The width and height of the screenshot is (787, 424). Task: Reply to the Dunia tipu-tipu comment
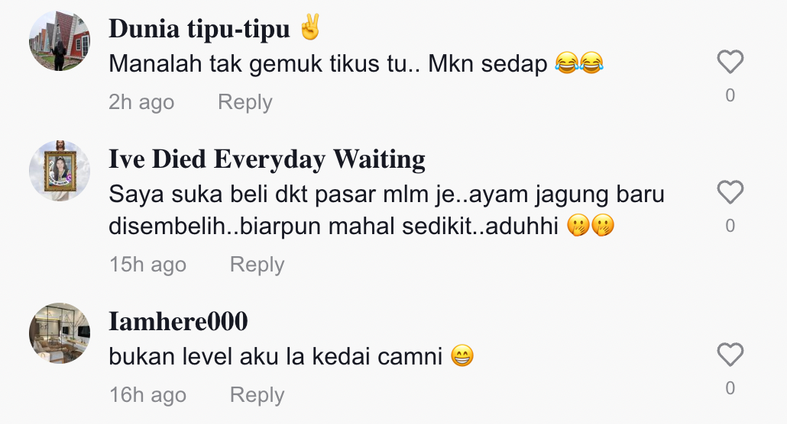pyautogui.click(x=245, y=102)
